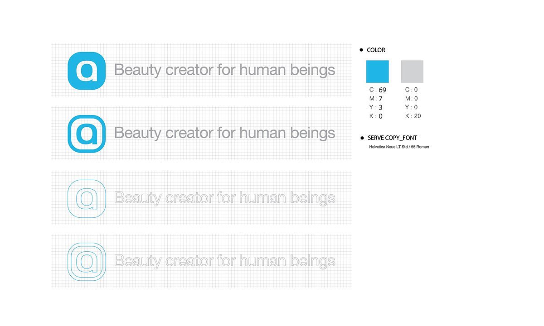Viewport: 544px width, 326px height.
Task: Click the bullet dot beside SERVE COPY_FONT
Action: coord(362,138)
